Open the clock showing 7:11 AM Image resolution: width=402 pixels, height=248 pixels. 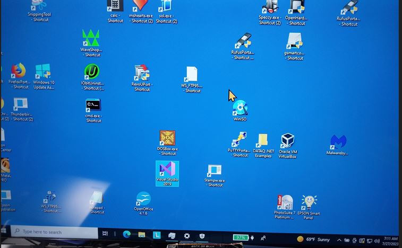click(390, 241)
